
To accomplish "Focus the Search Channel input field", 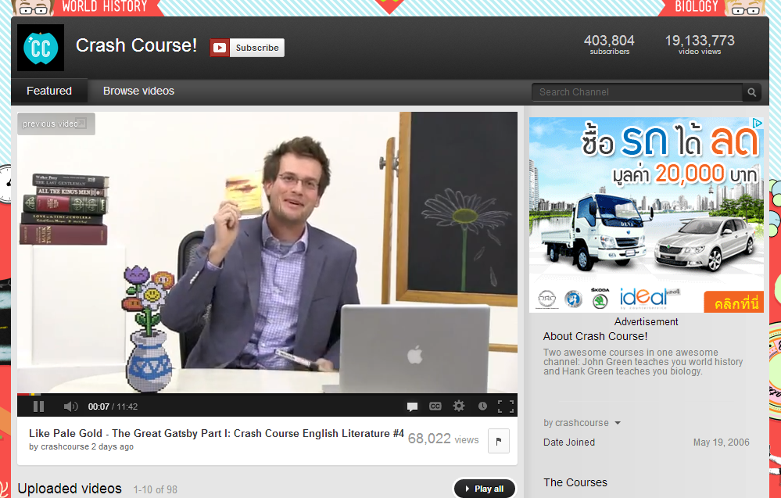I will 637,92.
